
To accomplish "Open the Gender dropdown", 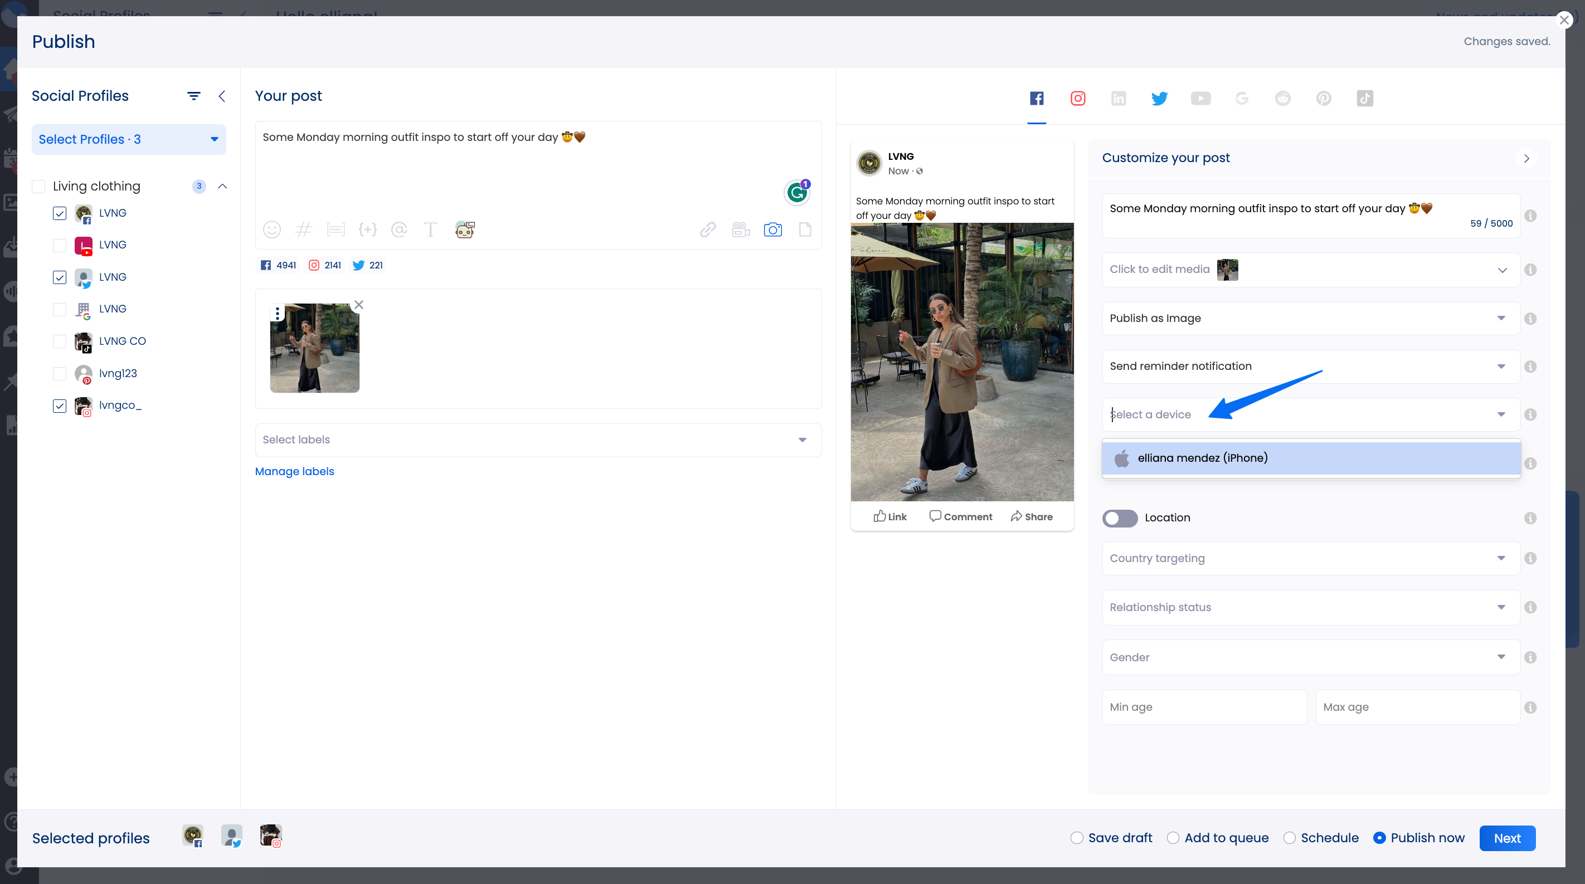I will pyautogui.click(x=1311, y=658).
